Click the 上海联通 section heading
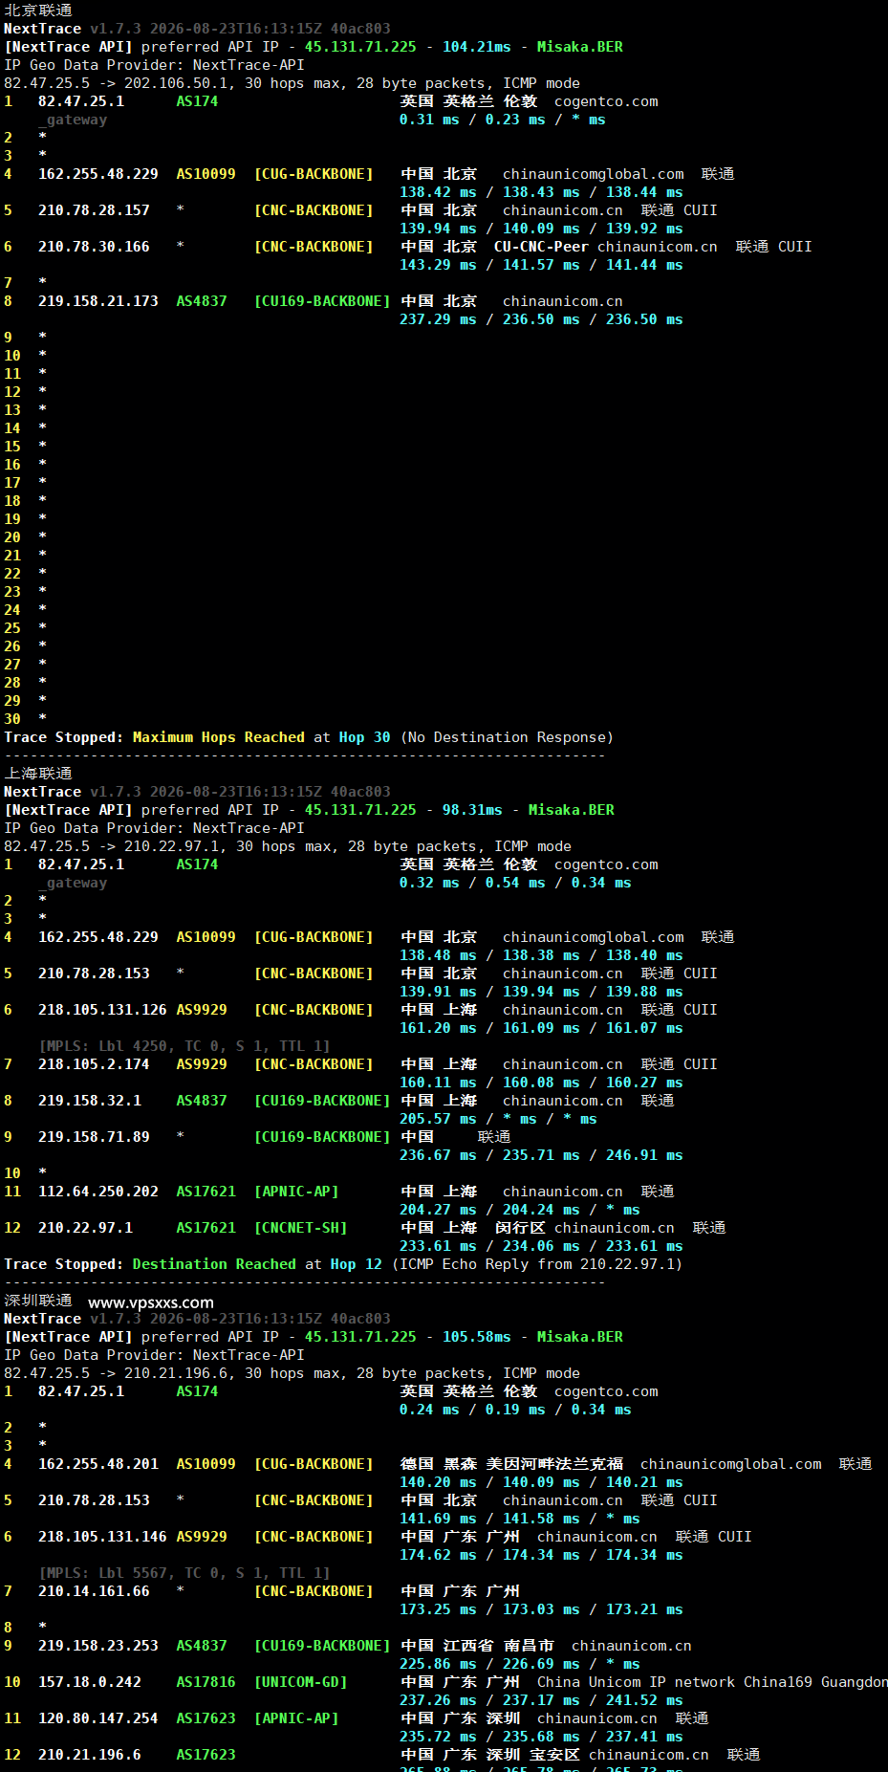888x1772 pixels. coord(38,774)
